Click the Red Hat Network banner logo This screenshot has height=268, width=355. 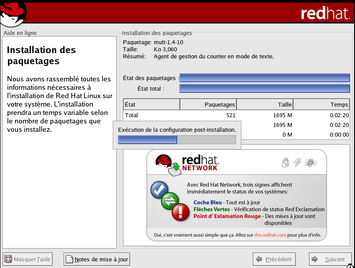coord(187,163)
